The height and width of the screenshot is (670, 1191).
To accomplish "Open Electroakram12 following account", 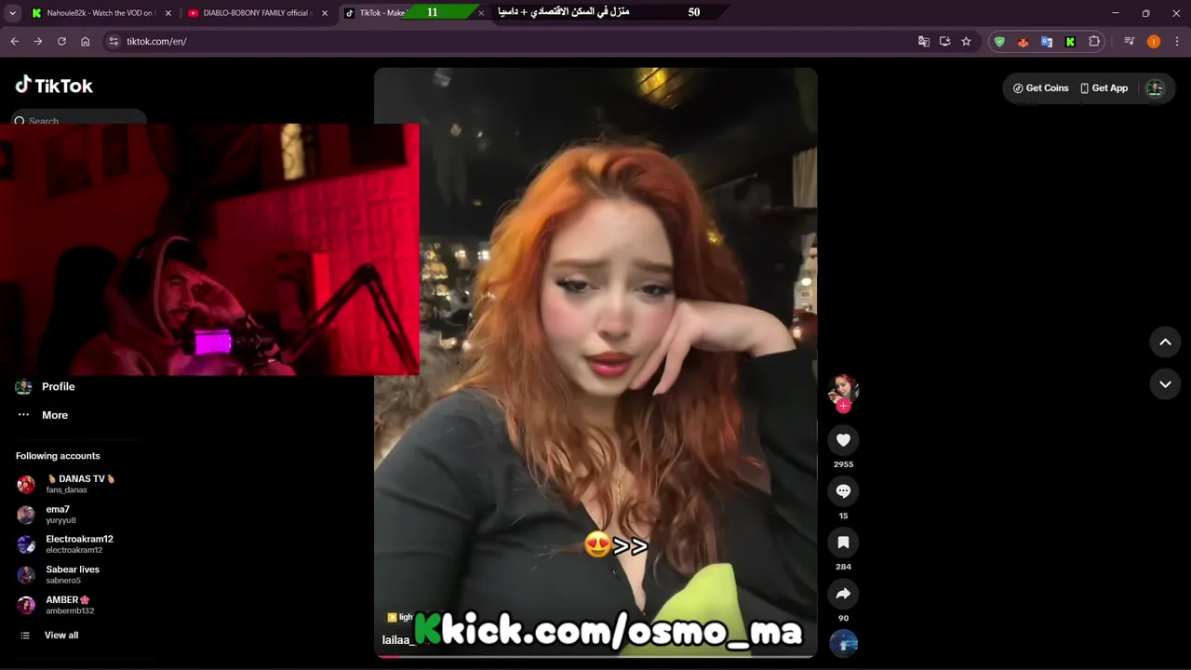I will (79, 544).
